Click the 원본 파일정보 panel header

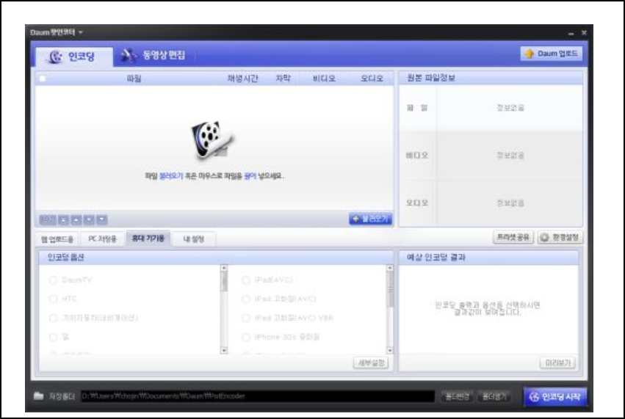[x=491, y=78]
